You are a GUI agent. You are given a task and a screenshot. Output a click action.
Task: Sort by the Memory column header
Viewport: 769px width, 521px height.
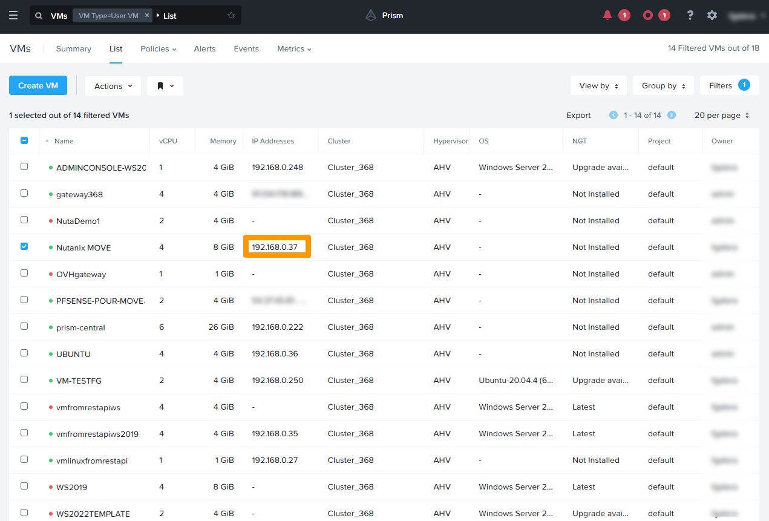[x=223, y=141]
